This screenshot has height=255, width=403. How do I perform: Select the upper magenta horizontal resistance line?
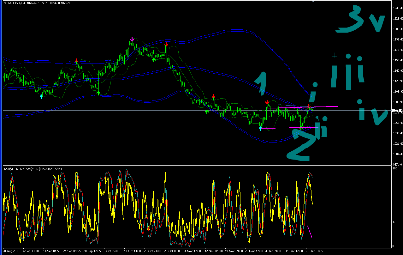pos(302,107)
